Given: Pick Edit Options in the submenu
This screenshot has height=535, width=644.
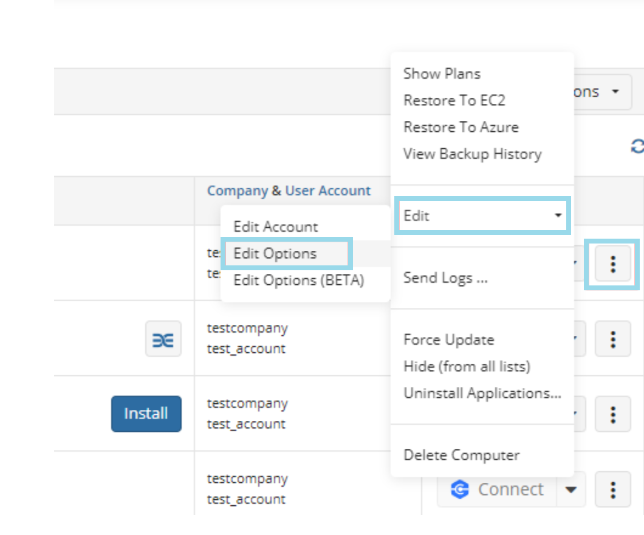Looking at the screenshot, I should coord(275,253).
